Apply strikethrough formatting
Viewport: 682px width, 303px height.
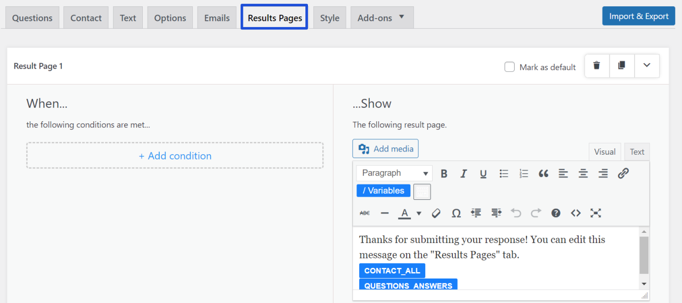364,213
